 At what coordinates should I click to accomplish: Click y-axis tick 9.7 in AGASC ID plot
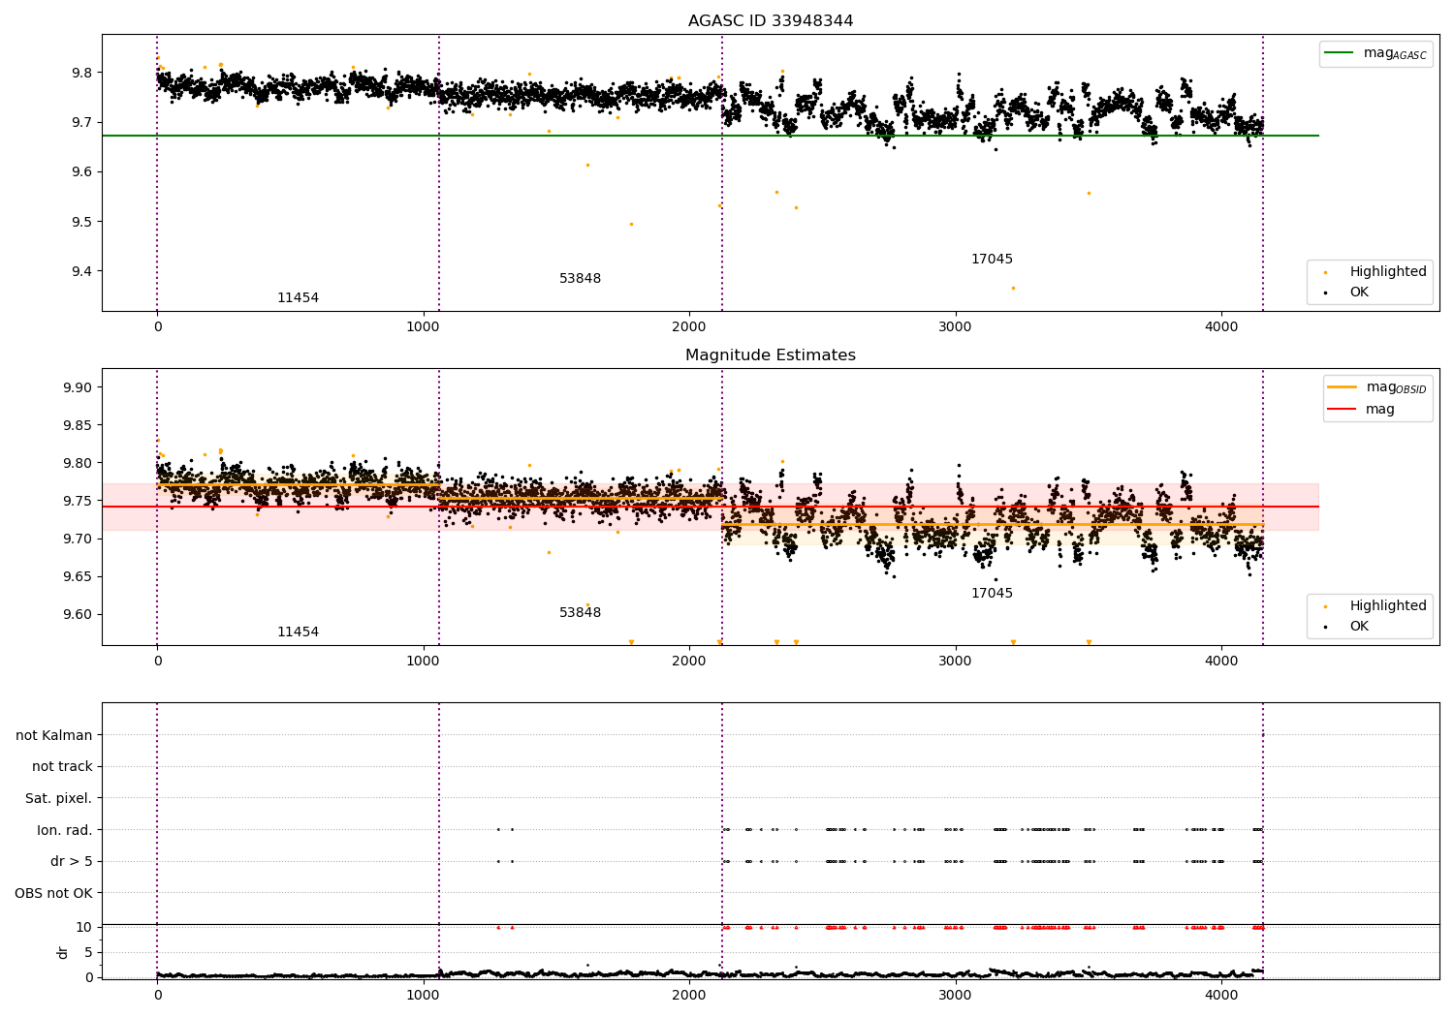click(81, 122)
